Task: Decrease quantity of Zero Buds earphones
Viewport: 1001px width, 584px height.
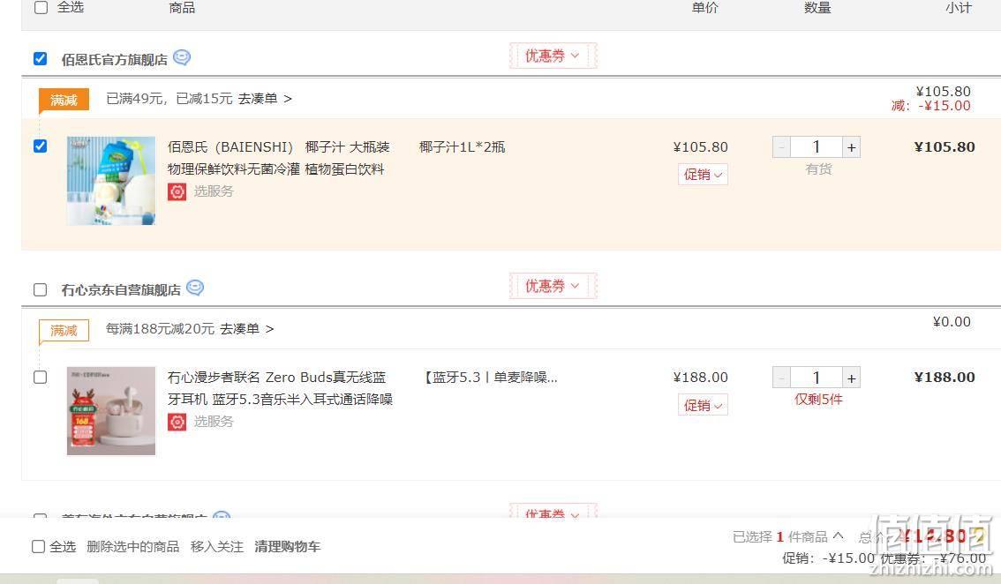Action: click(781, 378)
